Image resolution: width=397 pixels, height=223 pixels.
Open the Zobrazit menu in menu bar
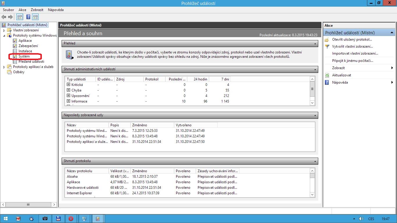[x=37, y=10]
